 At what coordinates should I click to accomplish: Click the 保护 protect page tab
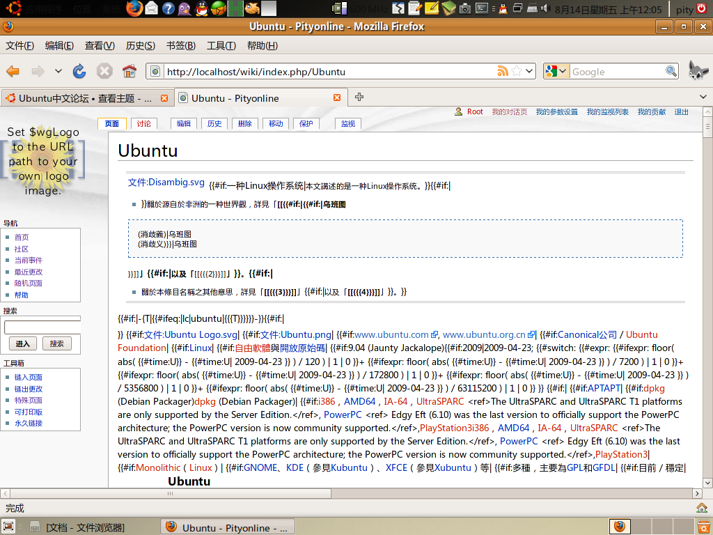tap(306, 123)
